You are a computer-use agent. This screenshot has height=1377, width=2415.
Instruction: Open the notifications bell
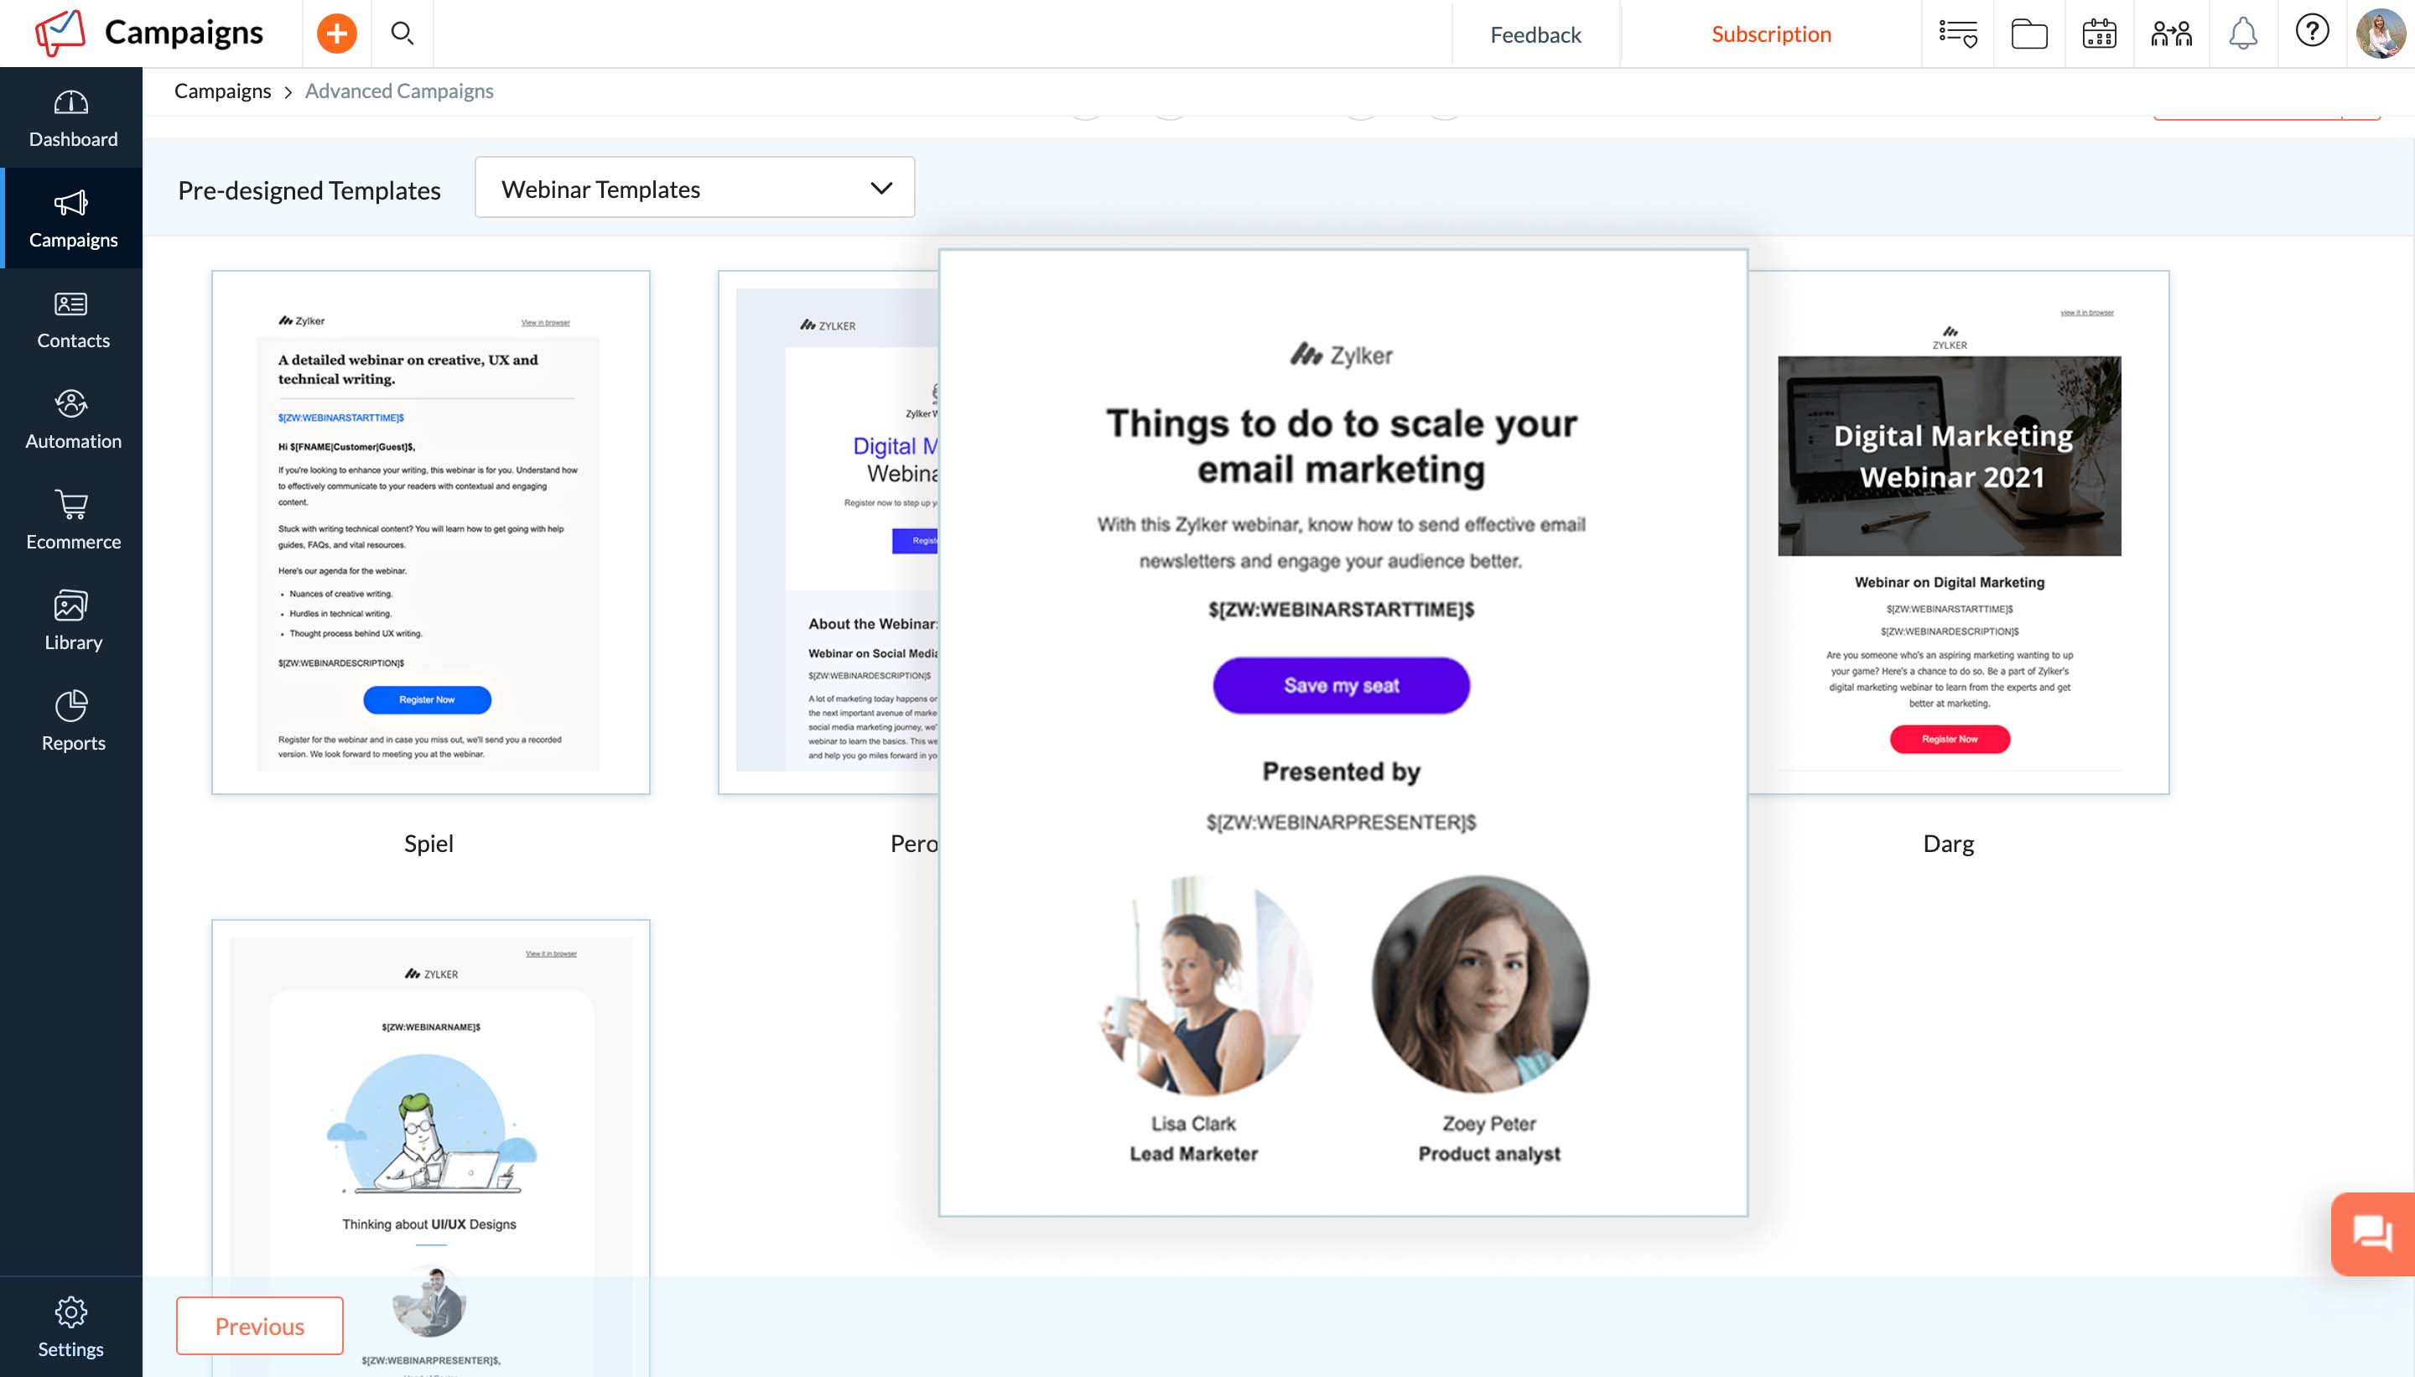coord(2243,34)
